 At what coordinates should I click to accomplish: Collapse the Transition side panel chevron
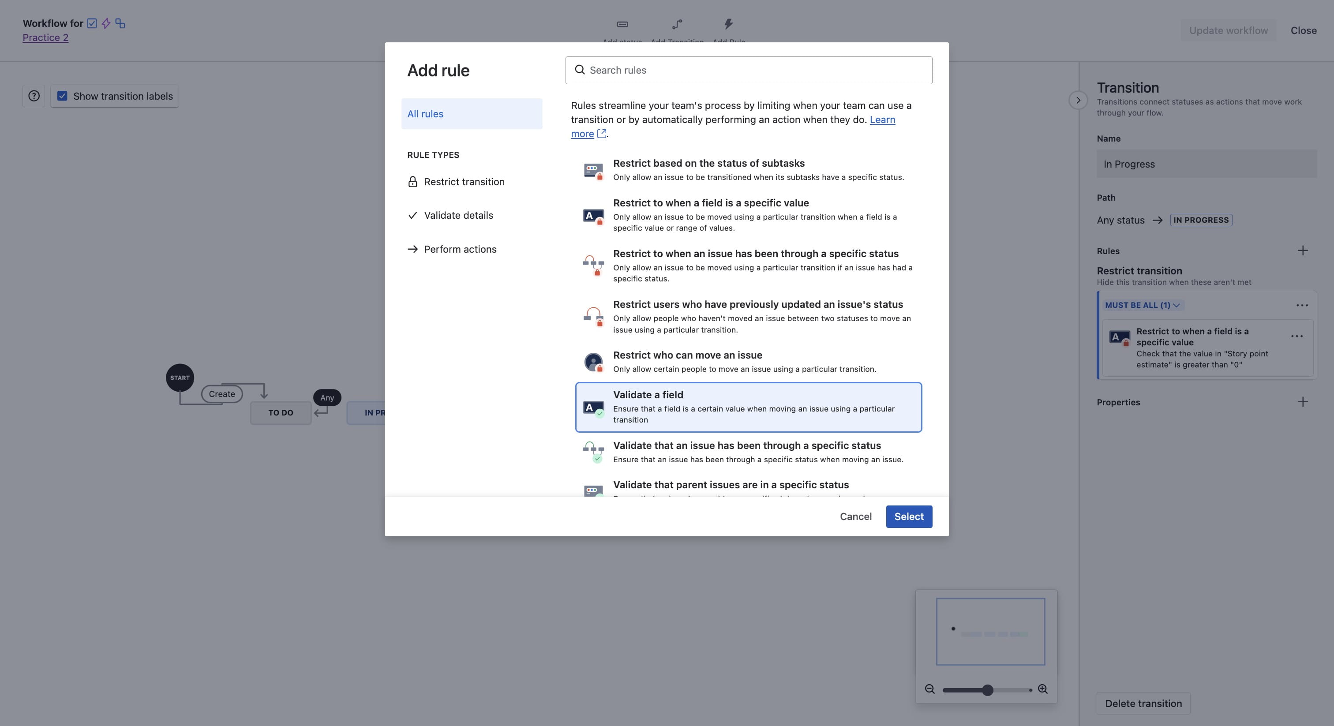1078,100
